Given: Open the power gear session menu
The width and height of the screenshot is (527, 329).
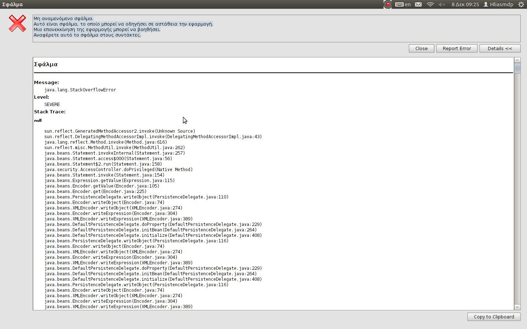Looking at the screenshot, I should click(521, 4).
